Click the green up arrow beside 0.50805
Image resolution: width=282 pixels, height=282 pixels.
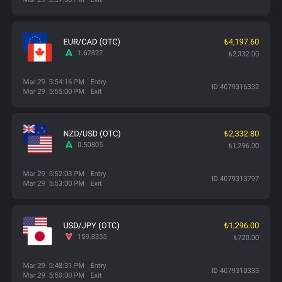pos(69,145)
